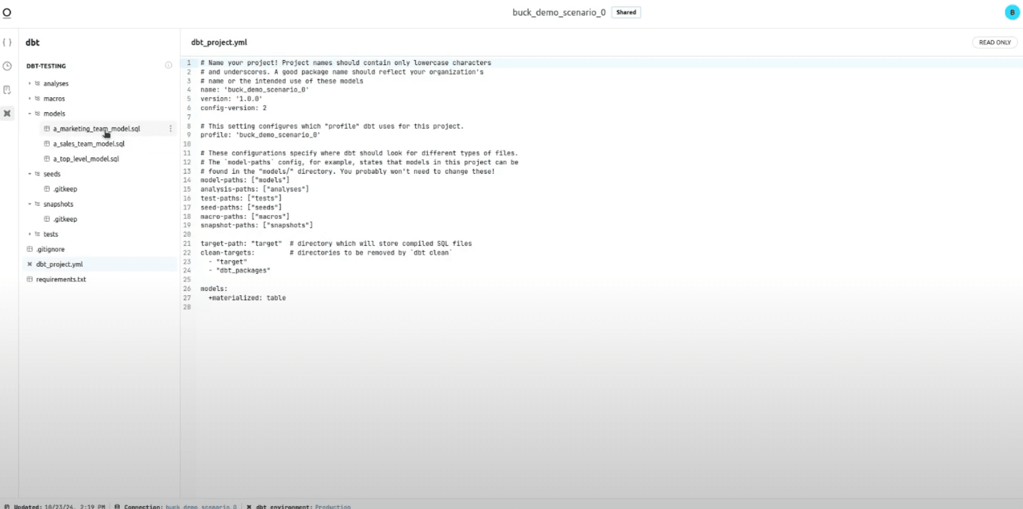The width and height of the screenshot is (1023, 509).
Task: Open a_marketing_team_model.sql file
Action: point(97,129)
